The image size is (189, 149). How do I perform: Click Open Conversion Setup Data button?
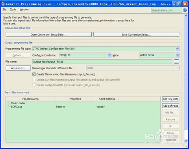(48, 34)
